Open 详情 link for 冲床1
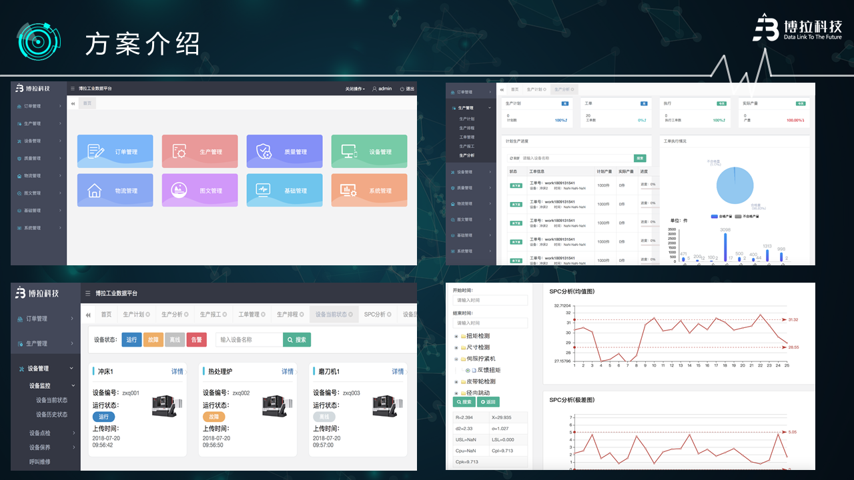Viewport: 854px width, 480px height. coord(177,371)
